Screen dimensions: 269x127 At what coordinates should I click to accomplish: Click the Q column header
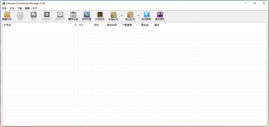click(x=76, y=25)
